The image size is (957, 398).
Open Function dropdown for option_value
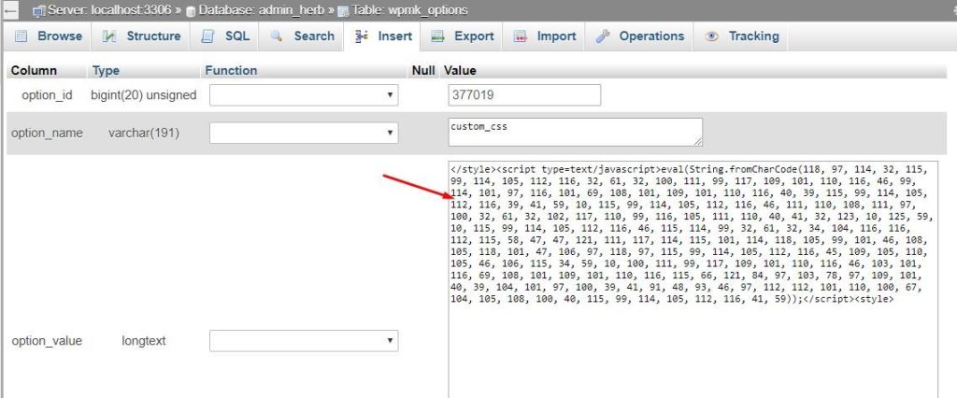[304, 341]
